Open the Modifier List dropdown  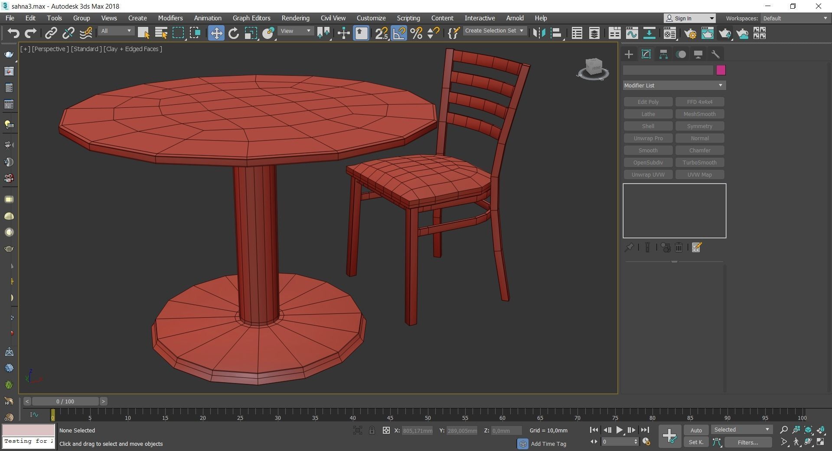click(x=674, y=85)
